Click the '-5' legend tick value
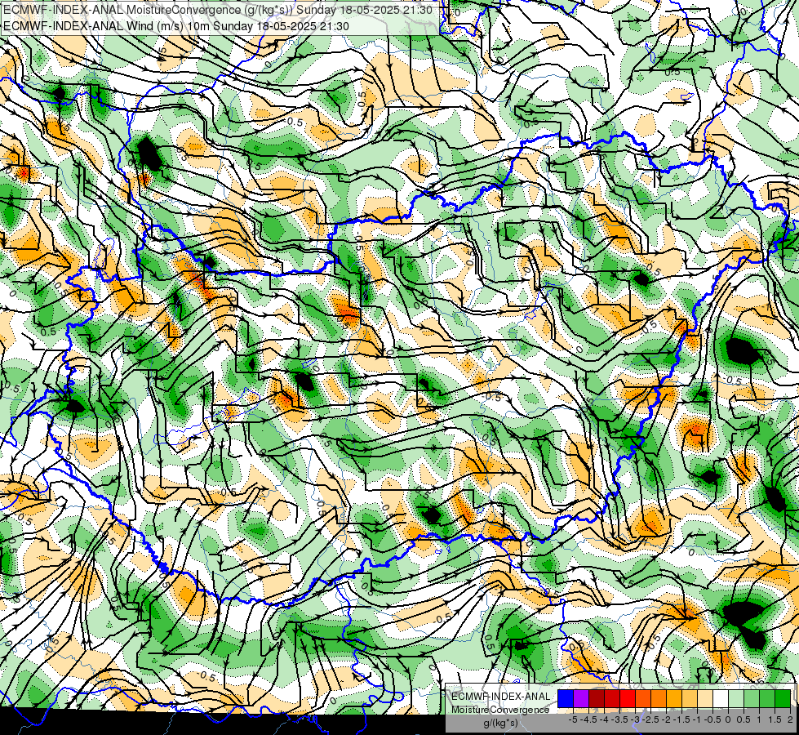Image resolution: width=799 pixels, height=735 pixels. click(x=573, y=719)
